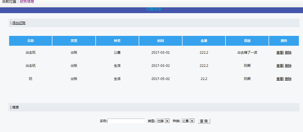303x132 pixels.
Task: Focus the 名称 search input field
Action: [126, 121]
